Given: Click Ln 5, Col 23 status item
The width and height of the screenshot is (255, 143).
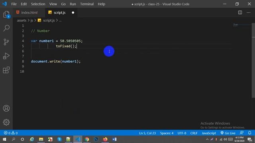Looking at the screenshot, I should click(x=147, y=133).
